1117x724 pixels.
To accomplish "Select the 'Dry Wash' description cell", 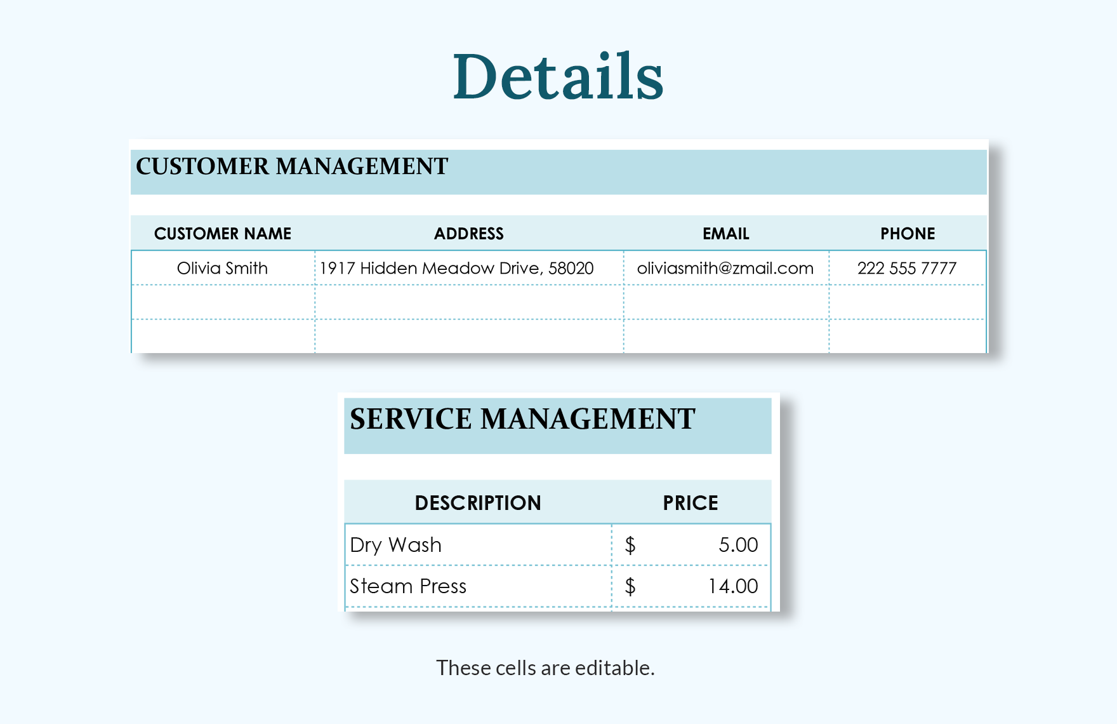I will click(478, 545).
